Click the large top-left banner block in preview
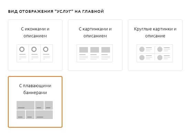The image size is (189, 137). 26,105
